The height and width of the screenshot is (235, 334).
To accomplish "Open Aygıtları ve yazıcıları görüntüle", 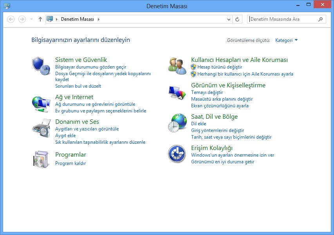I will click(x=87, y=129).
